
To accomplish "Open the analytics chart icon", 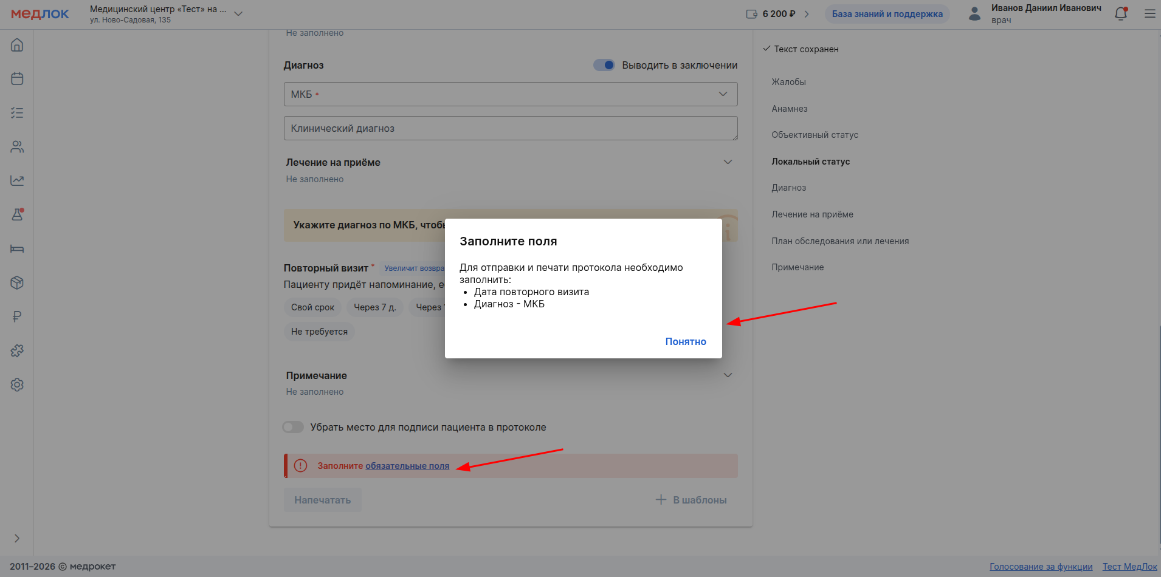I will pyautogui.click(x=17, y=180).
